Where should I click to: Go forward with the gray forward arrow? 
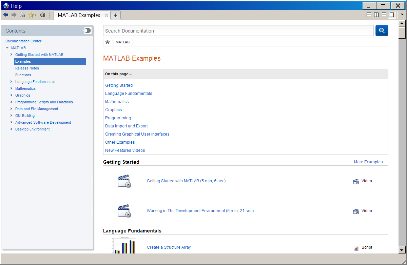tap(14, 15)
